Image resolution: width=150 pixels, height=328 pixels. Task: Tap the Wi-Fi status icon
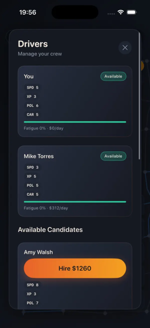(x=121, y=12)
